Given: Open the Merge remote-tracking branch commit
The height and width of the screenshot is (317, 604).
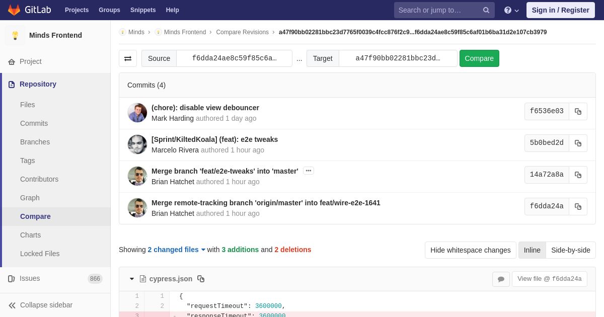Looking at the screenshot, I should tap(266, 203).
